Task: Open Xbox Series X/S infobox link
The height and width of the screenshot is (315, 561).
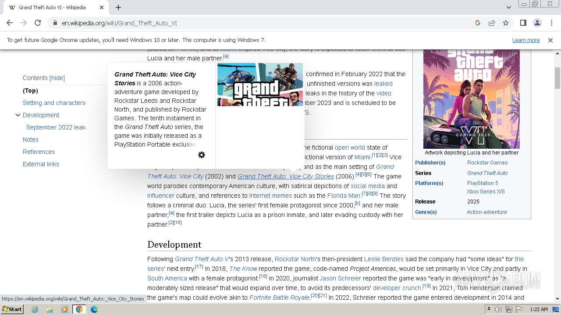Action: coord(486,192)
